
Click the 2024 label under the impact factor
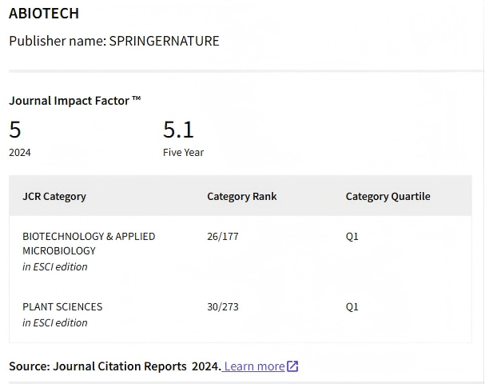pos(20,152)
